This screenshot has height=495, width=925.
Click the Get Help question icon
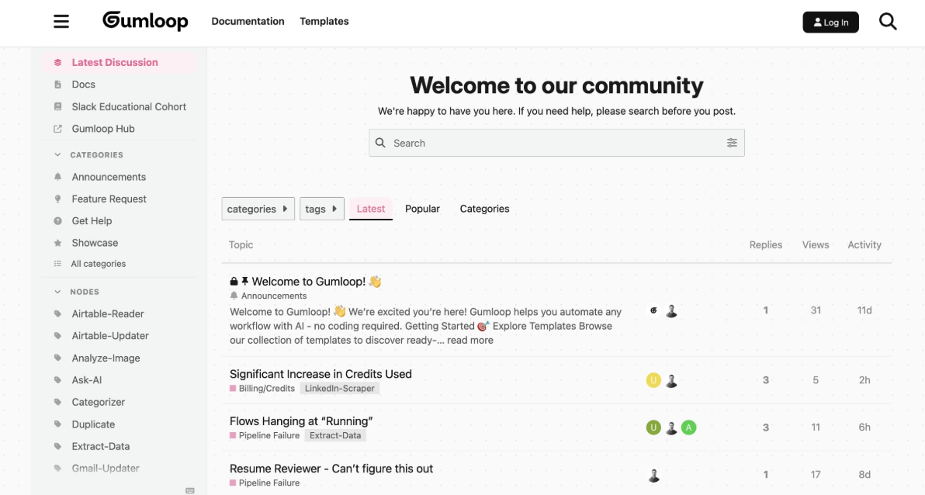click(57, 220)
